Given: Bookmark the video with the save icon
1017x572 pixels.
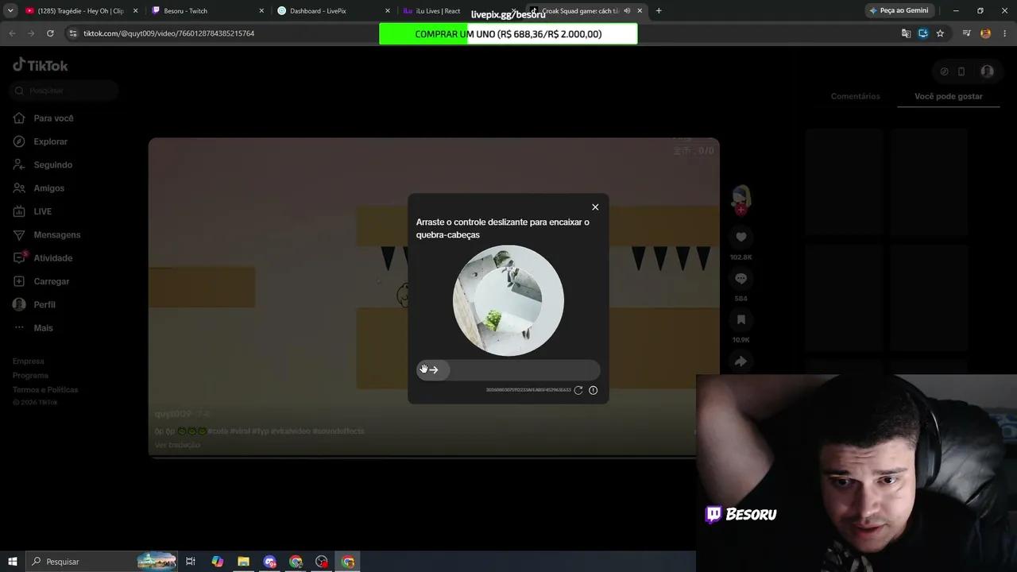Looking at the screenshot, I should click(741, 319).
